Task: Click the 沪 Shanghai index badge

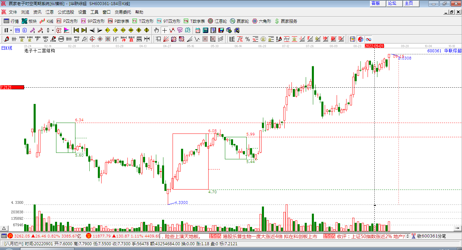Action: pyautogui.click(x=10, y=236)
